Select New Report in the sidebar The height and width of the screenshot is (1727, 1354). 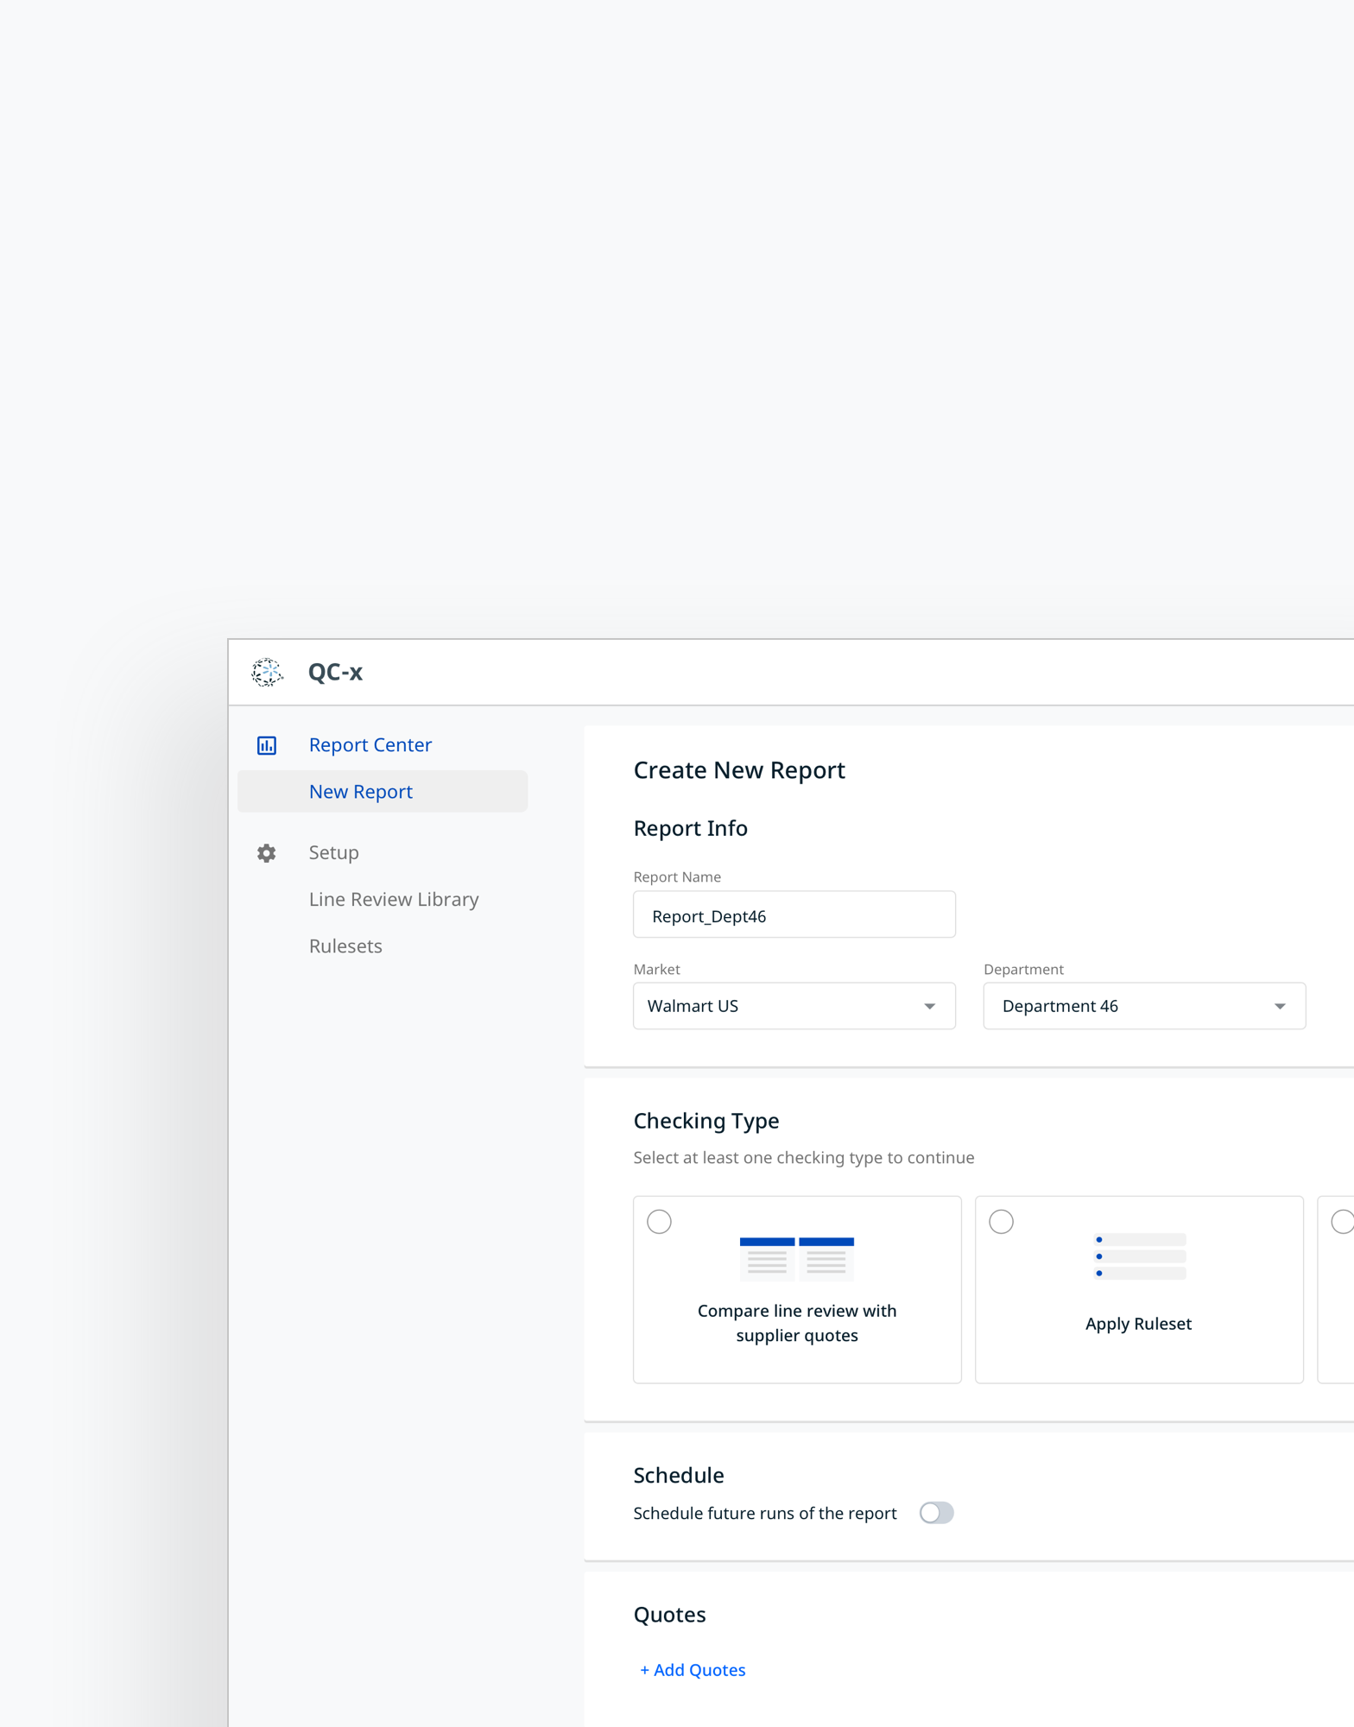(x=361, y=792)
